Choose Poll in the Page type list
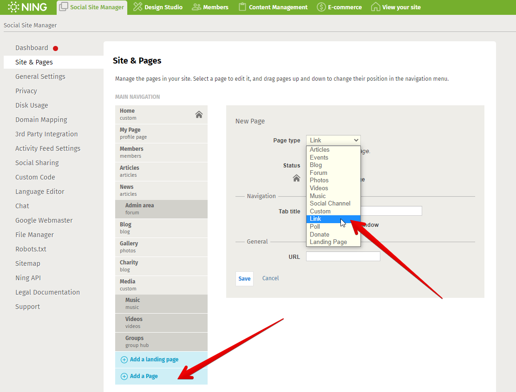The image size is (516, 392). (333, 227)
